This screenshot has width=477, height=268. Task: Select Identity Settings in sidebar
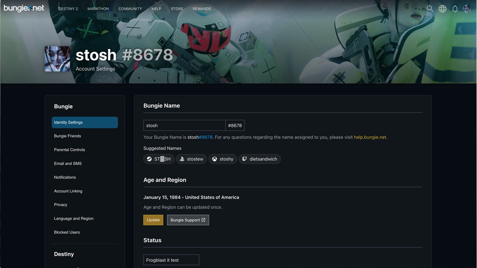(x=85, y=122)
